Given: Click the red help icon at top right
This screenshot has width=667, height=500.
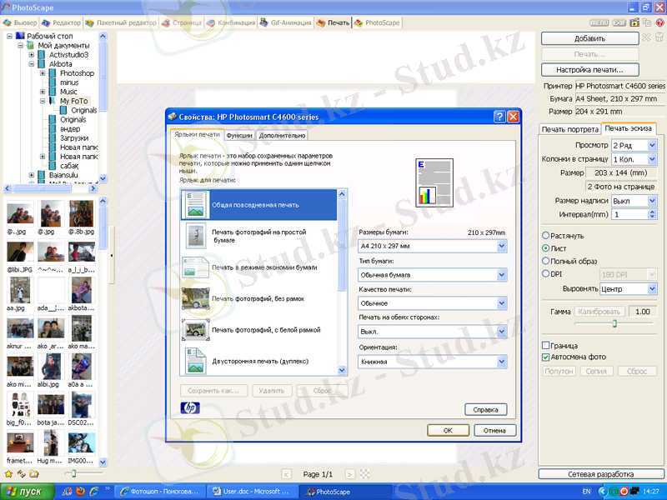Looking at the screenshot, I should pyautogui.click(x=659, y=22).
